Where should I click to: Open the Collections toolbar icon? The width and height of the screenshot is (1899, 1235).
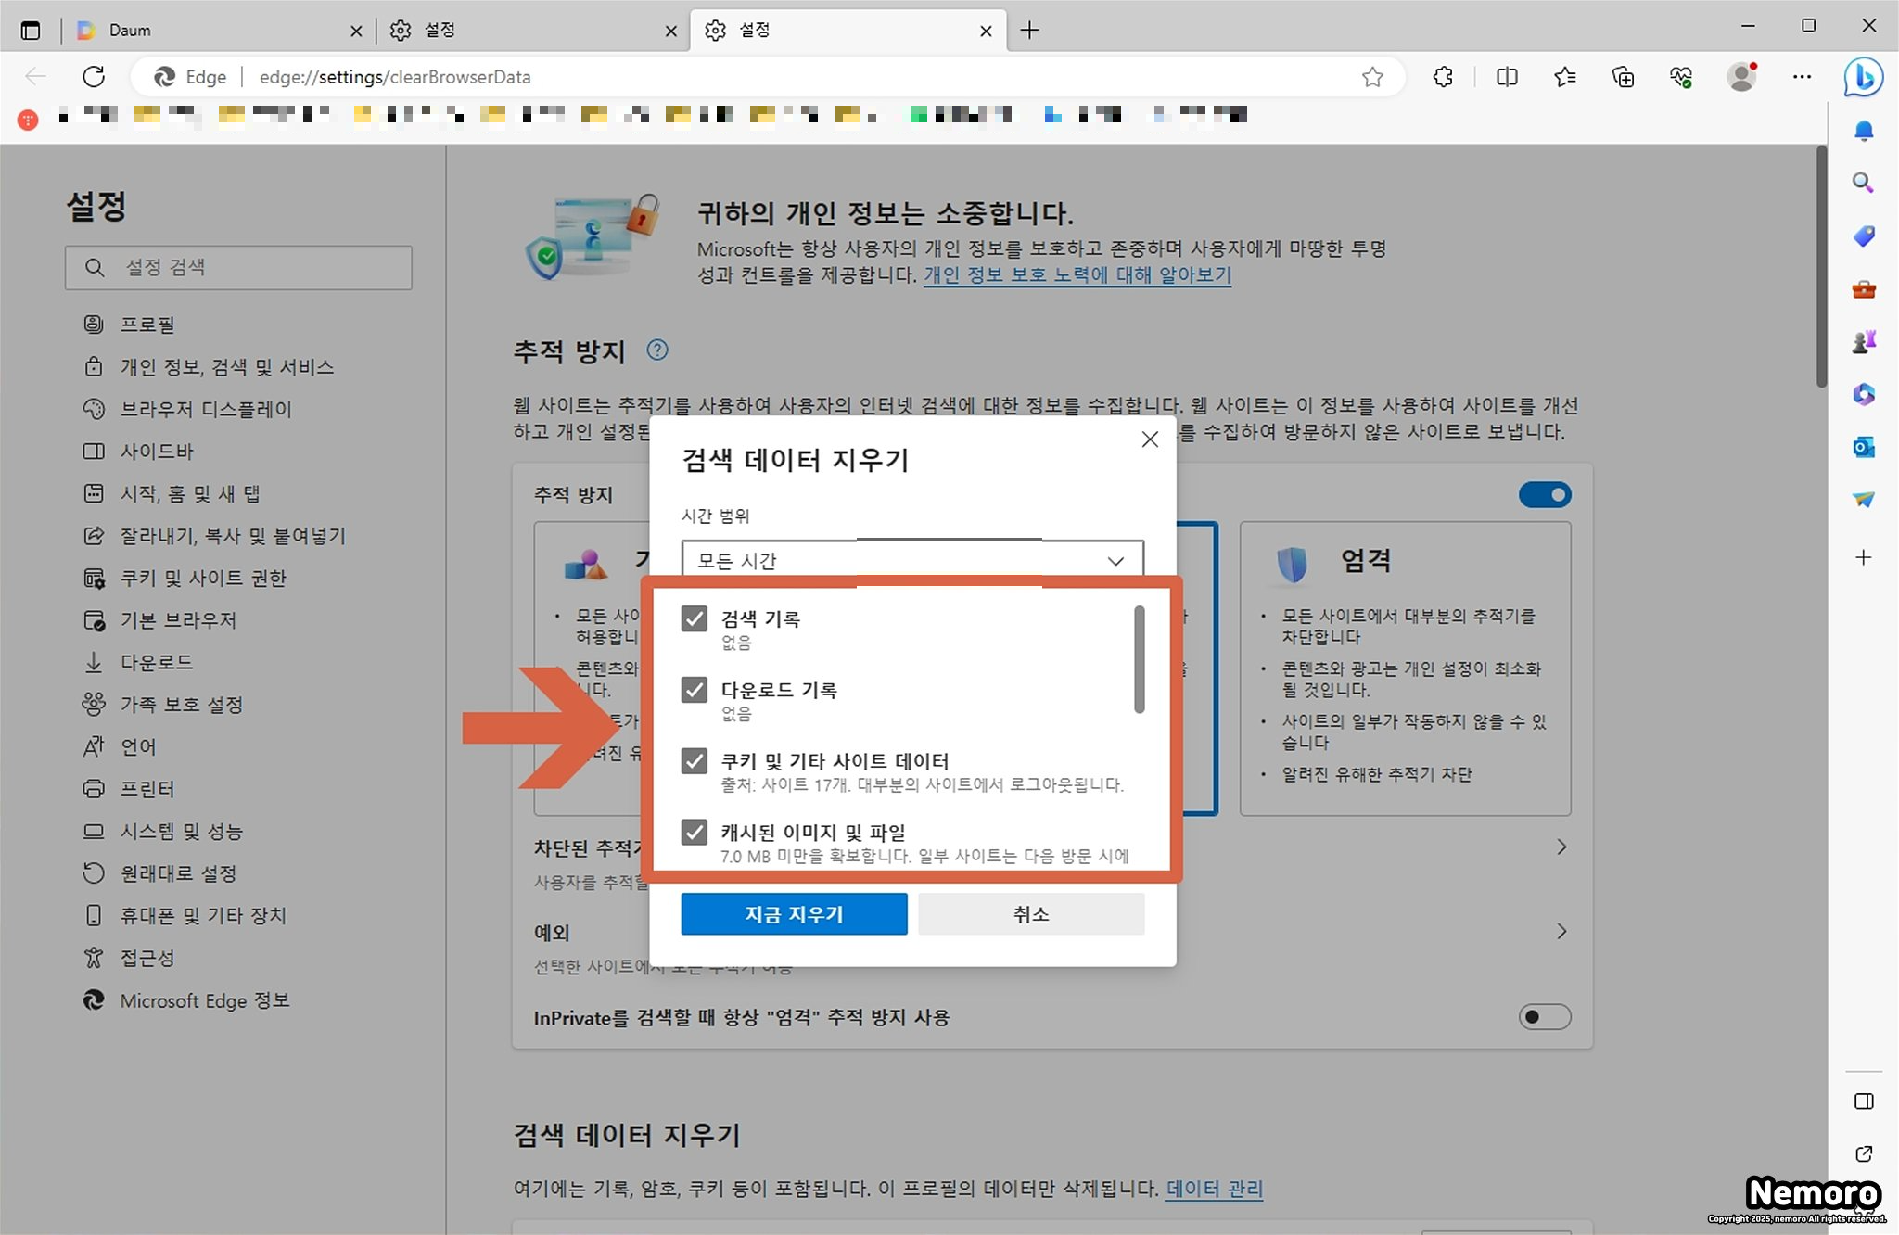coord(1623,77)
